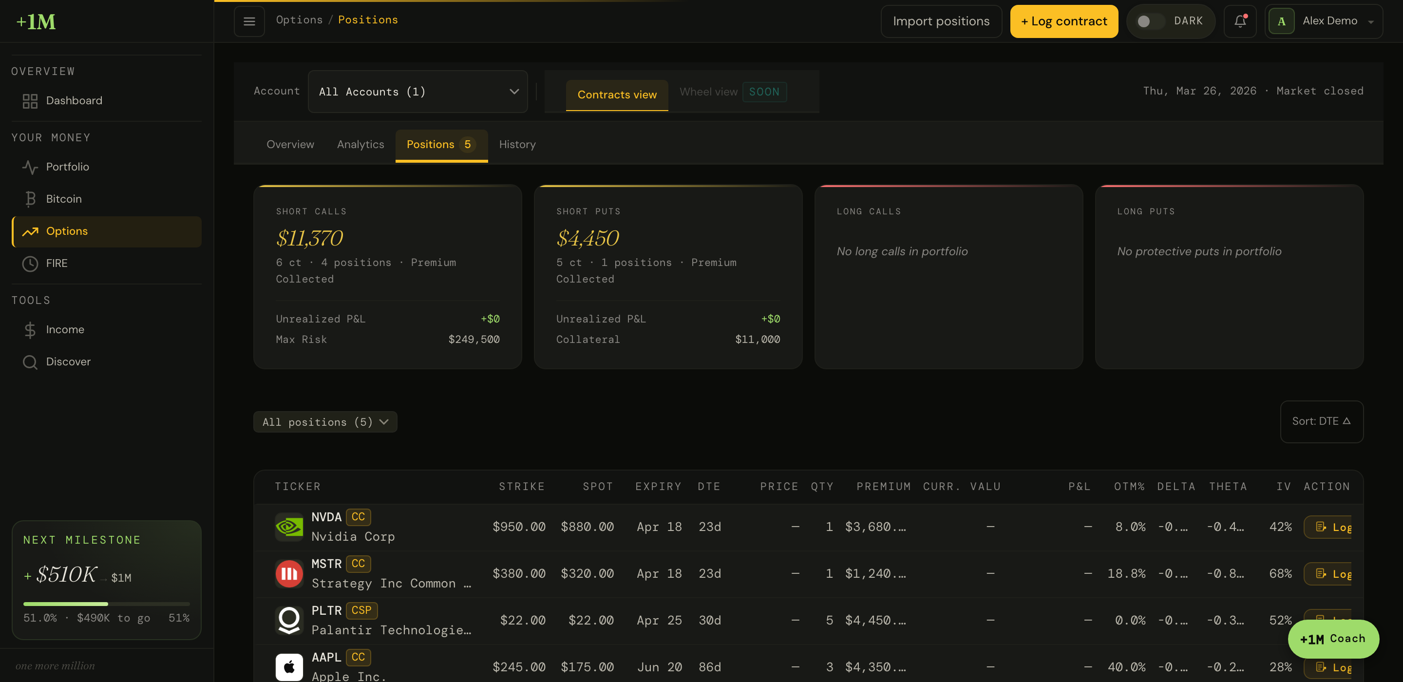Screen dimensions: 1403x682
Task: Click the IV column header
Action: coord(1283,487)
